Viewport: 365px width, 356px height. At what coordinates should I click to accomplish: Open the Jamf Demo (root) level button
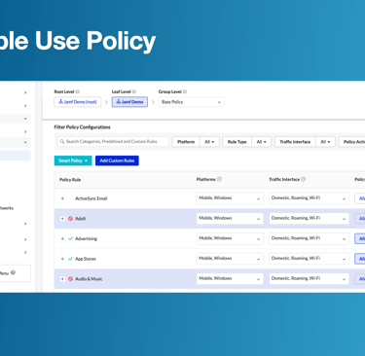pos(78,102)
